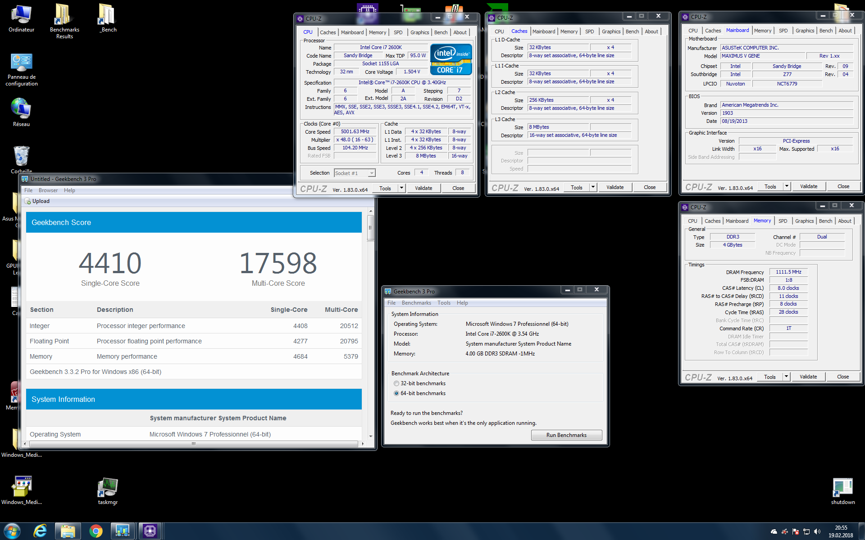Click the action center flag tray icon
Viewport: 865px width, 540px height.
pos(796,531)
